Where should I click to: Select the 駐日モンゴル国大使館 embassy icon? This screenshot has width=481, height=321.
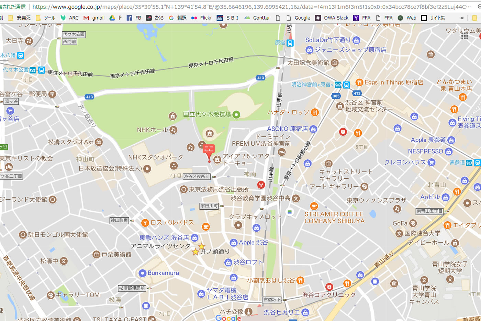pyautogui.click(x=23, y=235)
